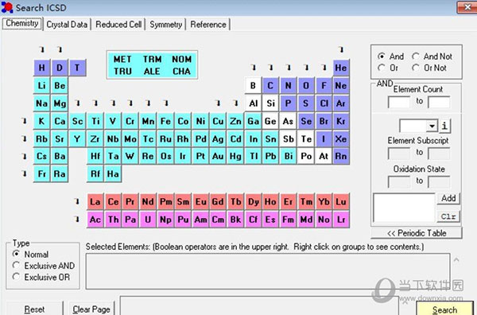
Task: Select the pink Cm actinide swatch tile
Action: point(218,220)
